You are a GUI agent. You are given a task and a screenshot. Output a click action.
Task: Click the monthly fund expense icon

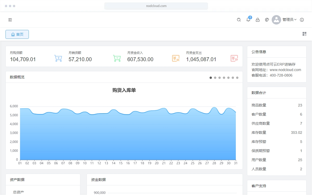234,58
